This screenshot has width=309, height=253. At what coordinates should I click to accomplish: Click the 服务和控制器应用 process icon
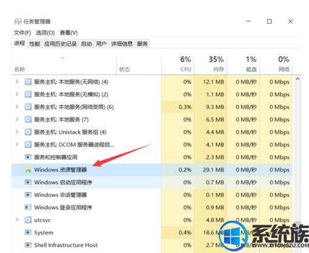click(x=28, y=157)
